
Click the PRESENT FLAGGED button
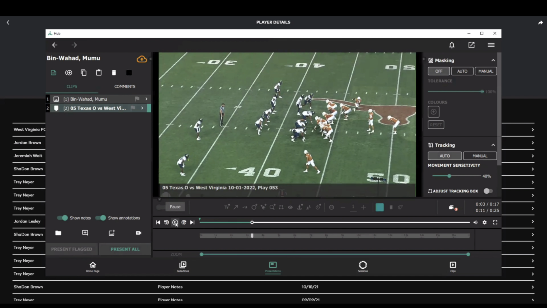72,249
